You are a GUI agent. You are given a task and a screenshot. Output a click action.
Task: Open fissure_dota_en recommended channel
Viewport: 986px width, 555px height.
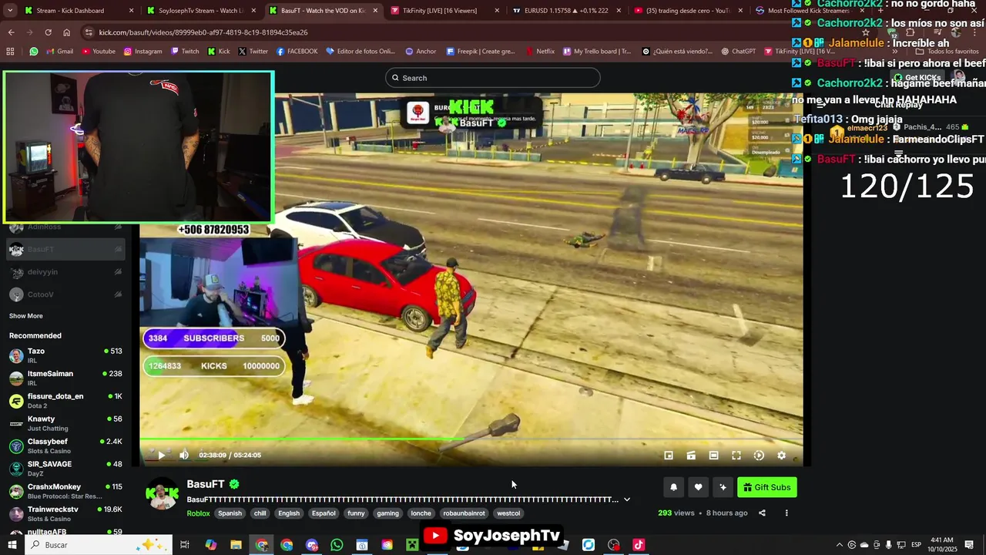click(65, 401)
